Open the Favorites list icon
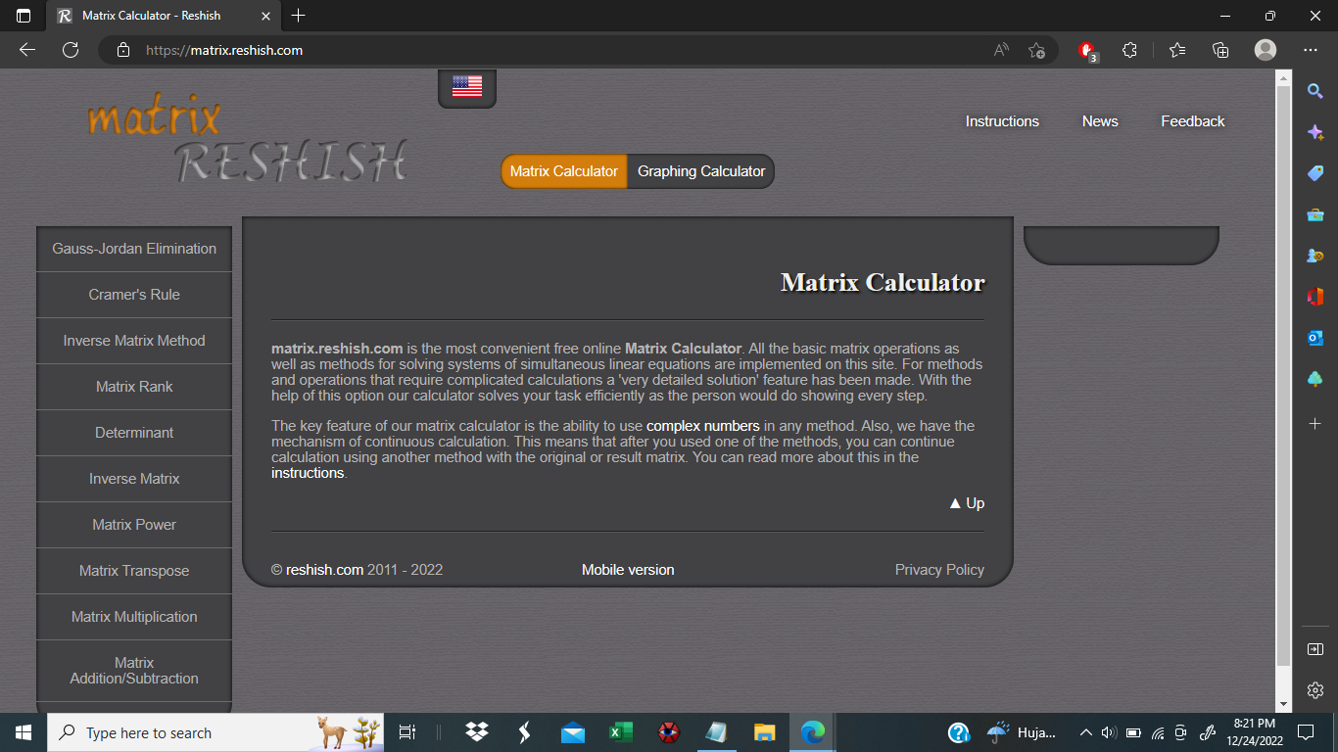The width and height of the screenshot is (1338, 752). [1177, 50]
